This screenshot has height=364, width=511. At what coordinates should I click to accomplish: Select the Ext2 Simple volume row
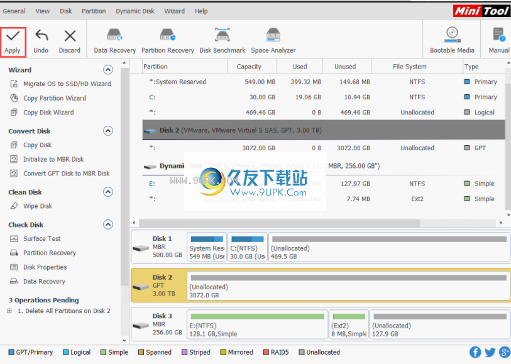click(x=324, y=199)
